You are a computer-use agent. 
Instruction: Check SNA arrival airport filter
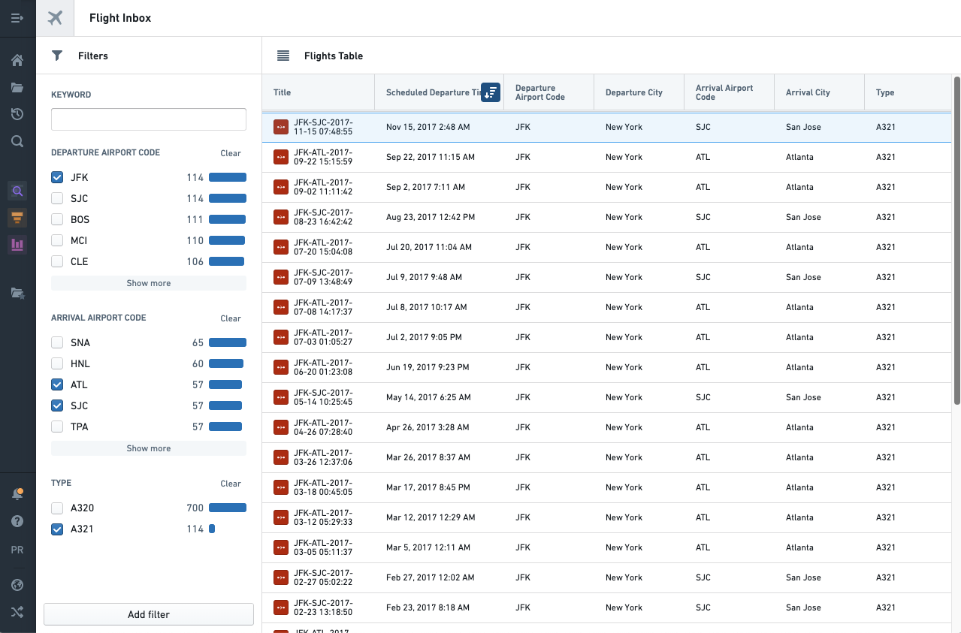pyautogui.click(x=57, y=343)
